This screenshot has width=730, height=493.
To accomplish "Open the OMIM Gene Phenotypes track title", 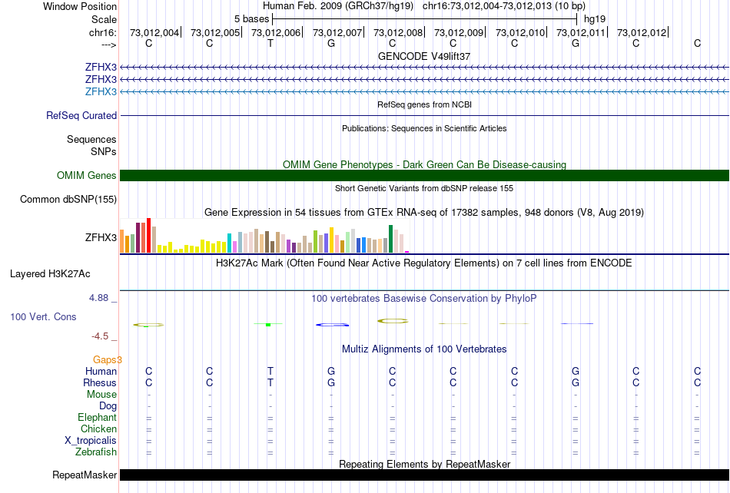I will click(424, 164).
